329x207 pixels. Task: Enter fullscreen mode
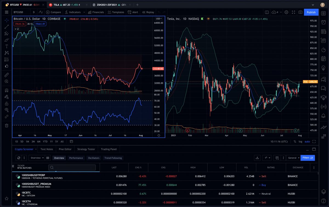[293, 12]
